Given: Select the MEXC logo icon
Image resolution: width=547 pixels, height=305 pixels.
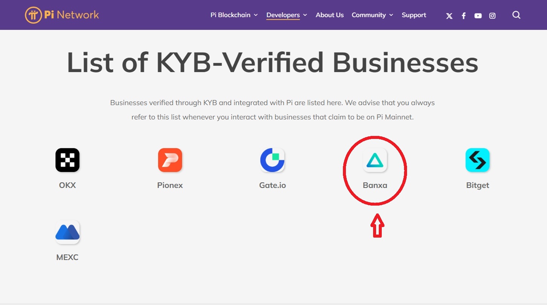Looking at the screenshot, I should (68, 232).
